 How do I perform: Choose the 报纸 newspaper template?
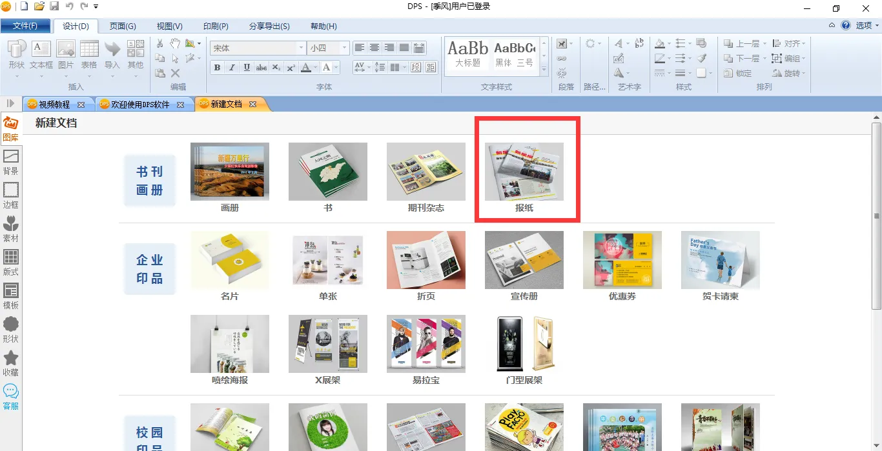click(524, 177)
